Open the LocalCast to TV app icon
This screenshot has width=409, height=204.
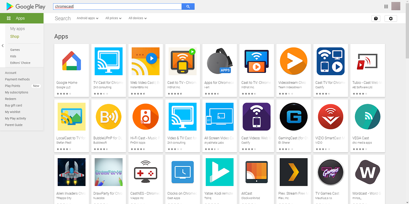click(72, 117)
